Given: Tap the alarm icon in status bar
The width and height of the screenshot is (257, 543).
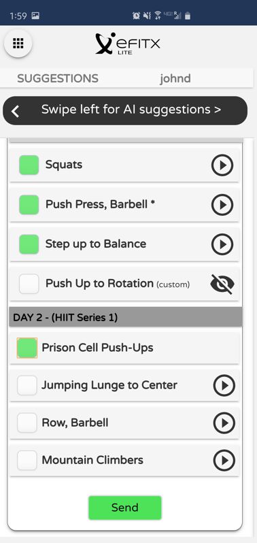Looking at the screenshot, I should click(x=136, y=15).
